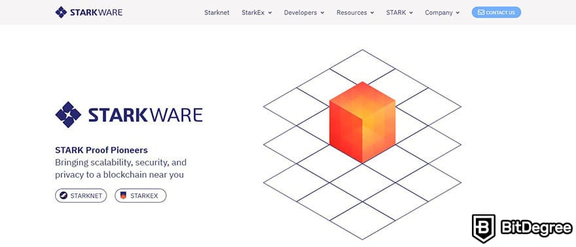Image resolution: width=576 pixels, height=247 pixels.
Task: Open the Developers menu item
Action: [300, 12]
